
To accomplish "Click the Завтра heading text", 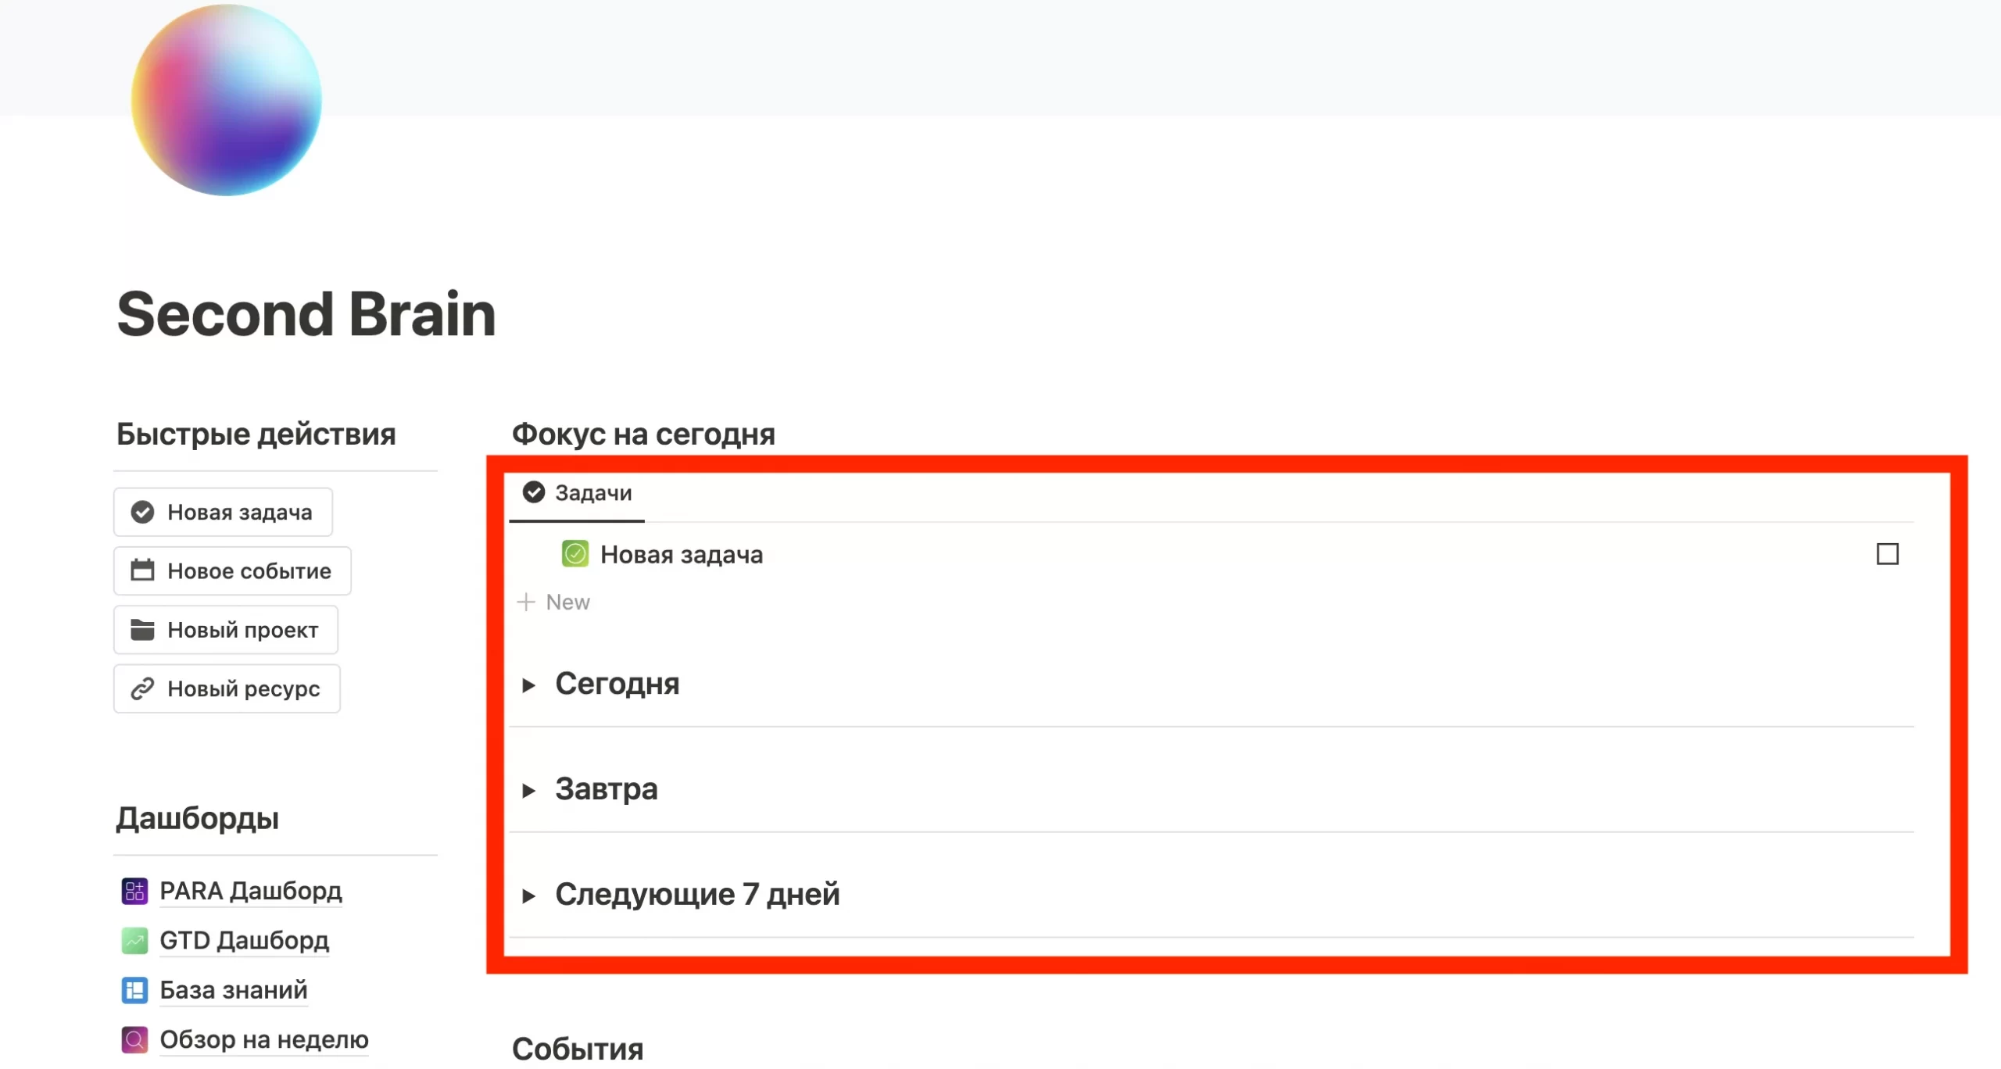I will point(607,789).
